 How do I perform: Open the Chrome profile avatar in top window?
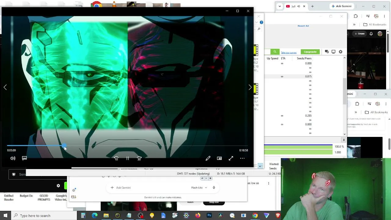376,16
